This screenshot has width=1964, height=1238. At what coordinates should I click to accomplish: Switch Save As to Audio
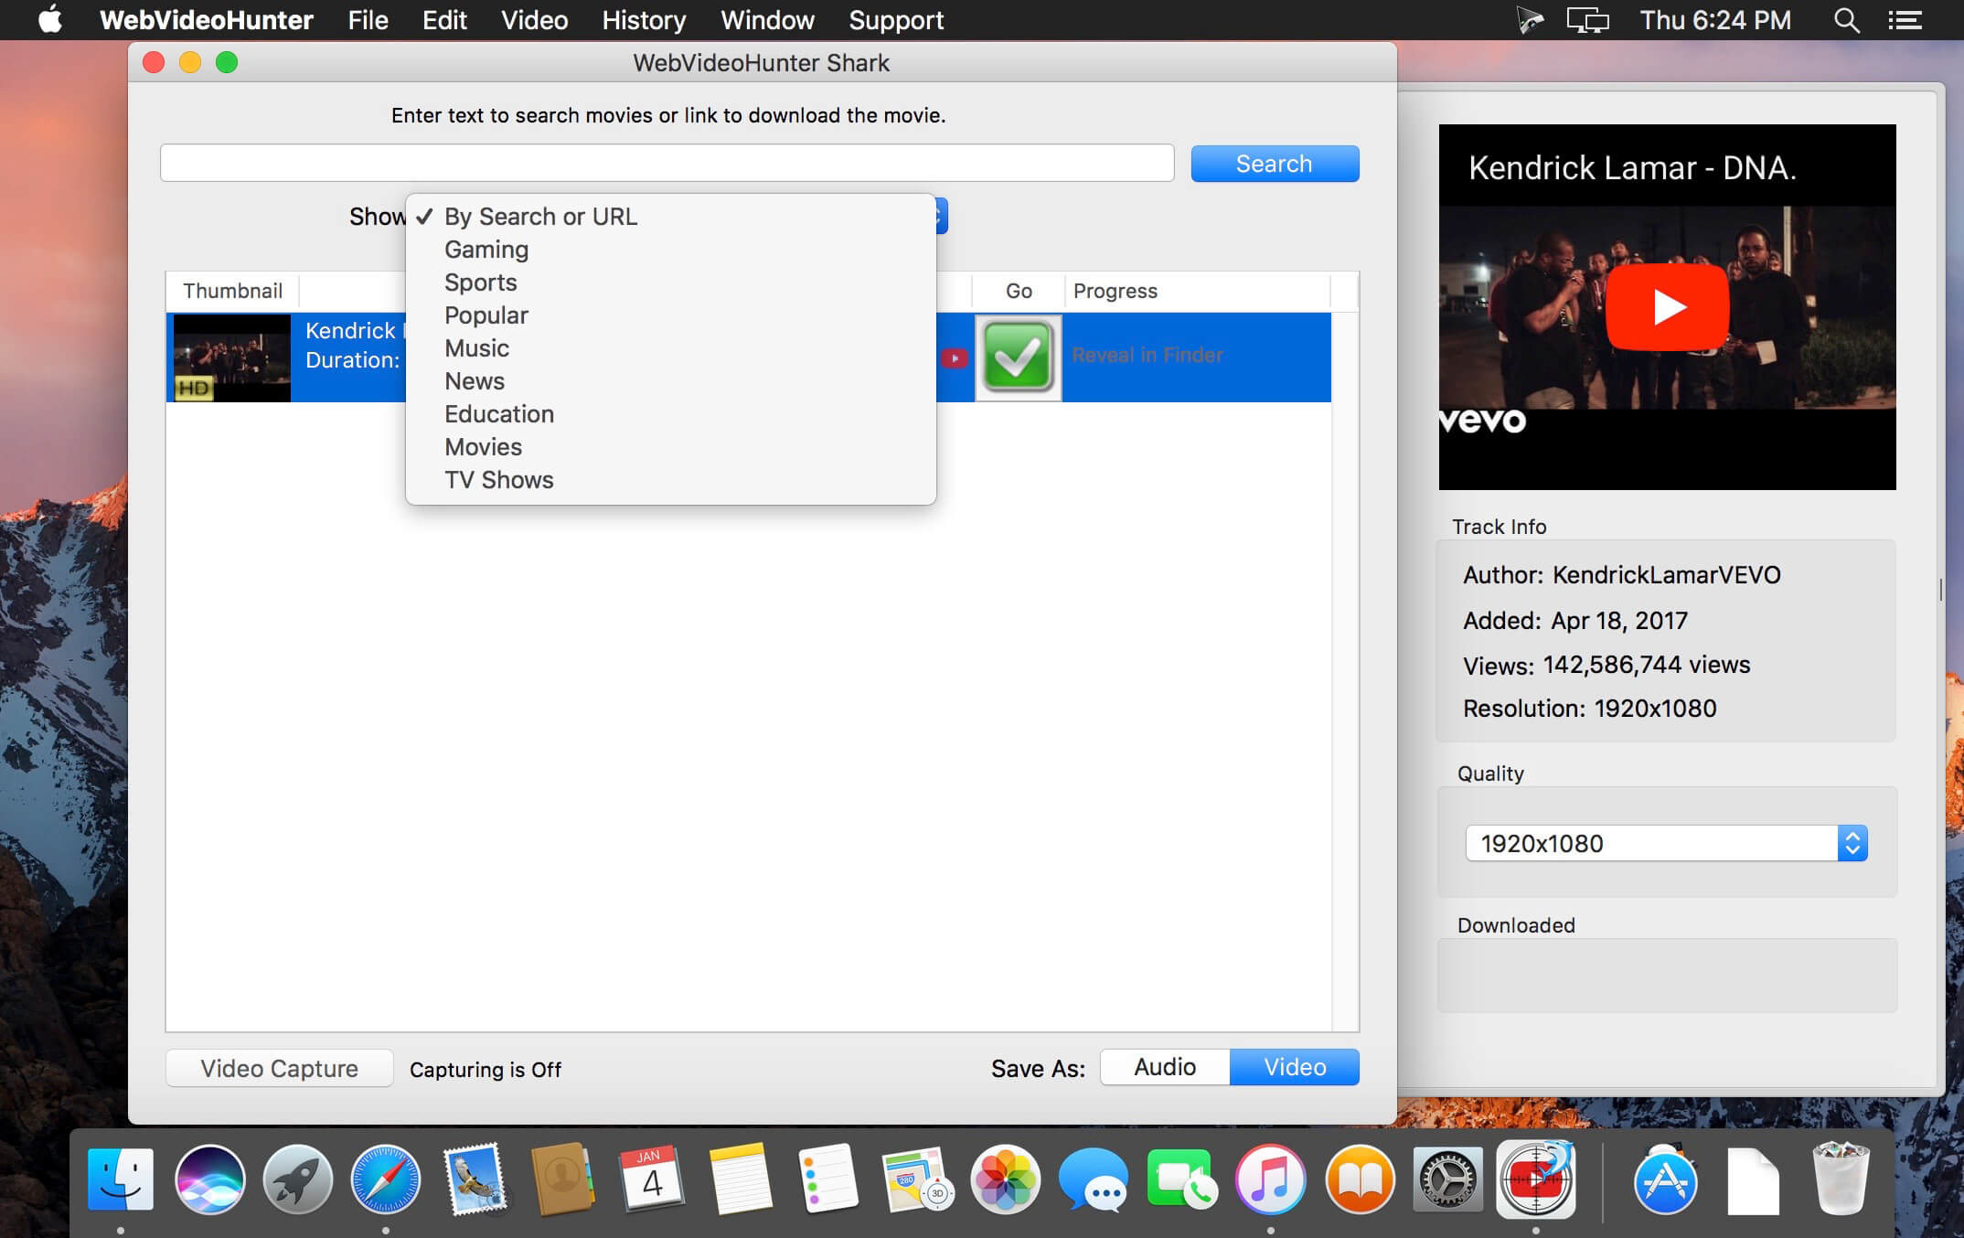1165,1067
